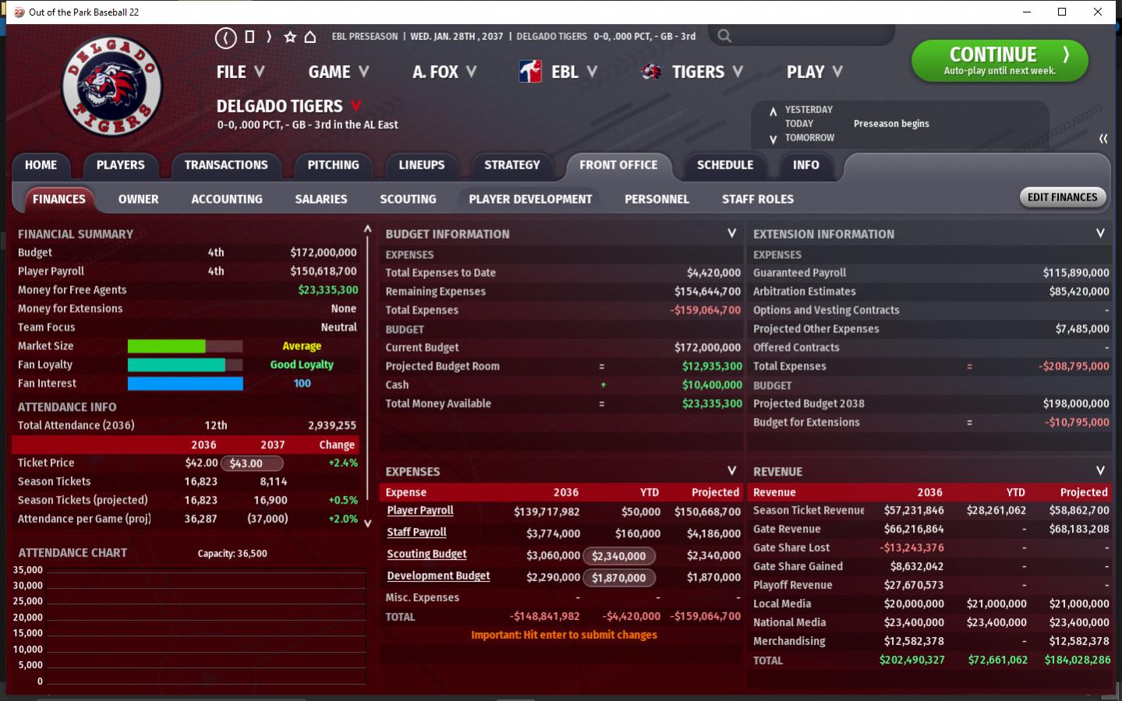The width and height of the screenshot is (1122, 701).
Task: Open the Player Payroll link
Action: point(420,511)
